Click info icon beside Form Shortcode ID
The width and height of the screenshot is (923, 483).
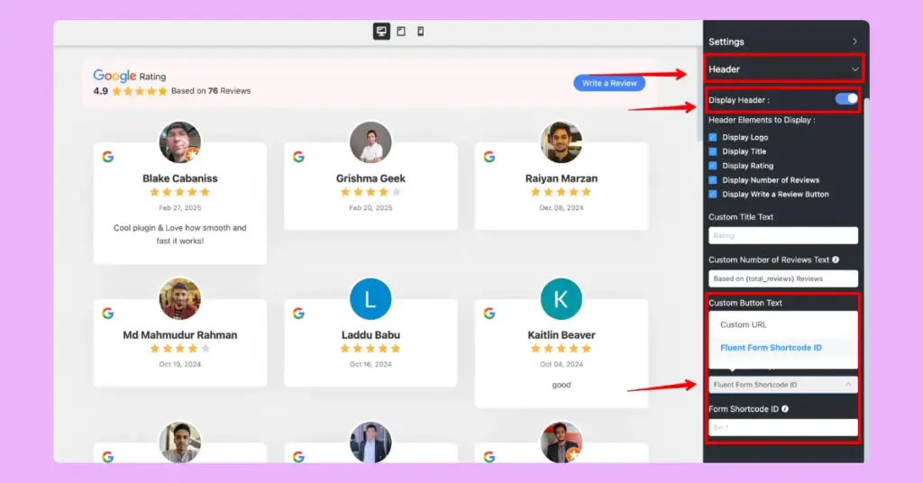[x=785, y=409]
